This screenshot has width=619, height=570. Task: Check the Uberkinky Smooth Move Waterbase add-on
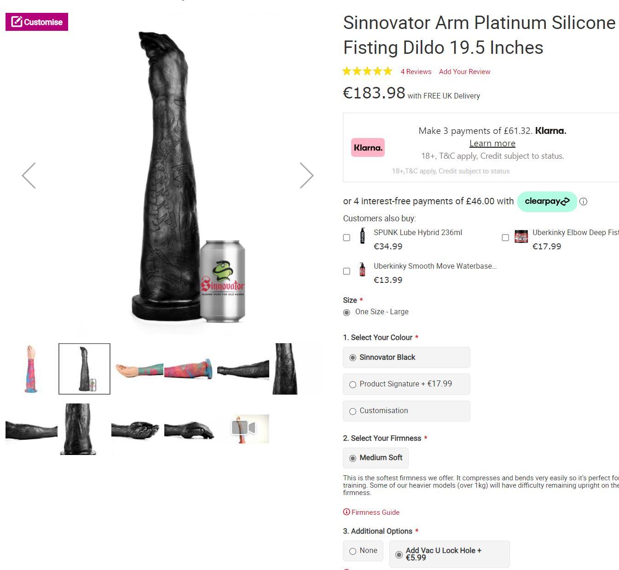[347, 271]
